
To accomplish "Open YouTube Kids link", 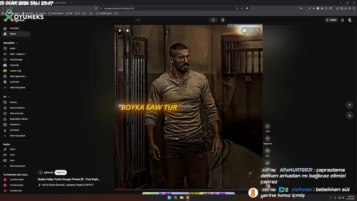I will tap(16, 191).
